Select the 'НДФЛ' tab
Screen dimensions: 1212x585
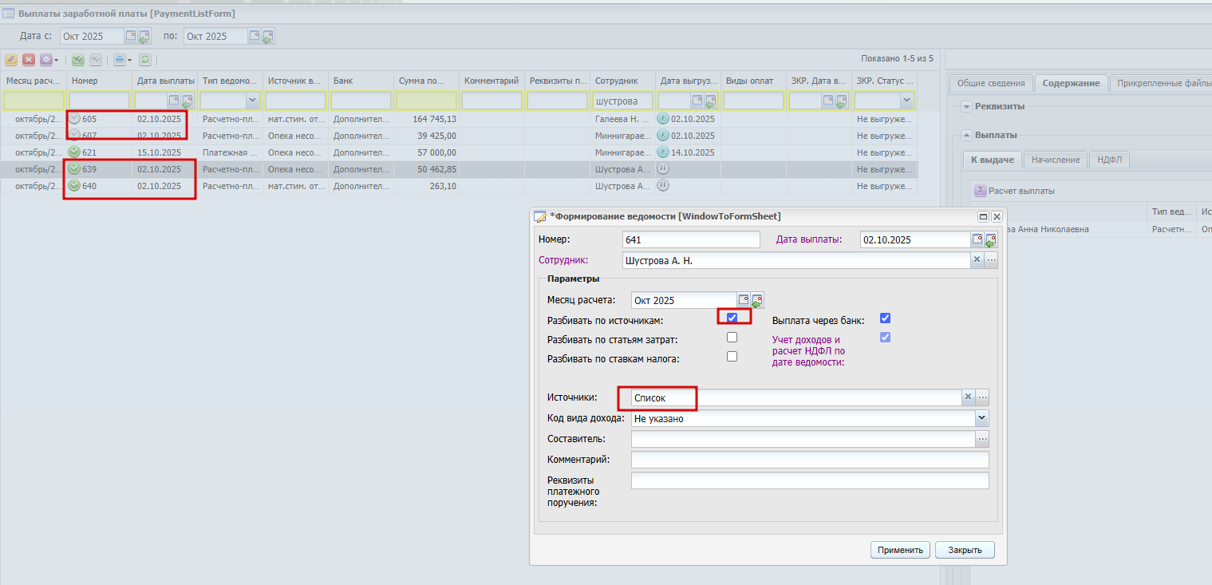coord(1108,160)
